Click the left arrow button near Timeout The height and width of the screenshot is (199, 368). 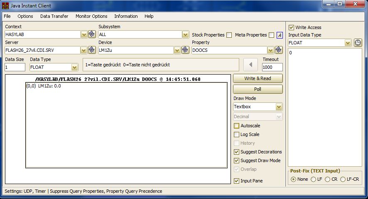click(250, 65)
